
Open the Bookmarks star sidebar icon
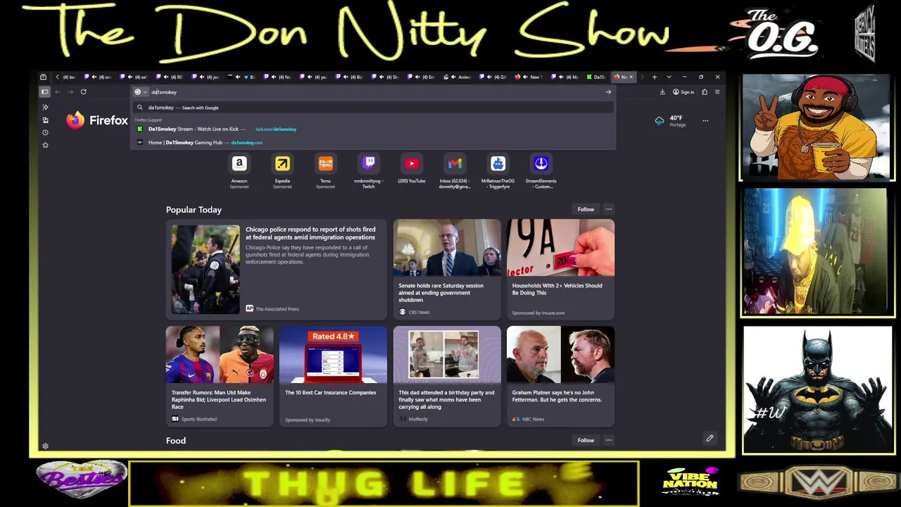coord(45,145)
